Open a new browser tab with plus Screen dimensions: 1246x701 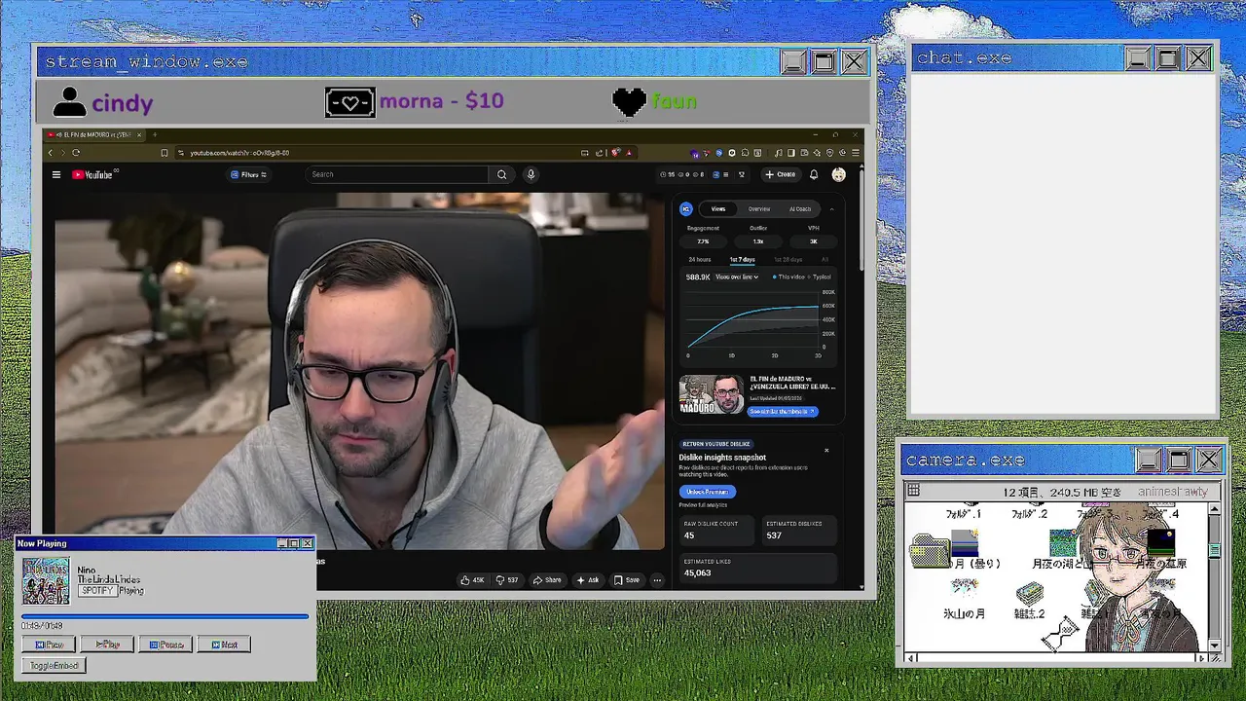click(155, 134)
